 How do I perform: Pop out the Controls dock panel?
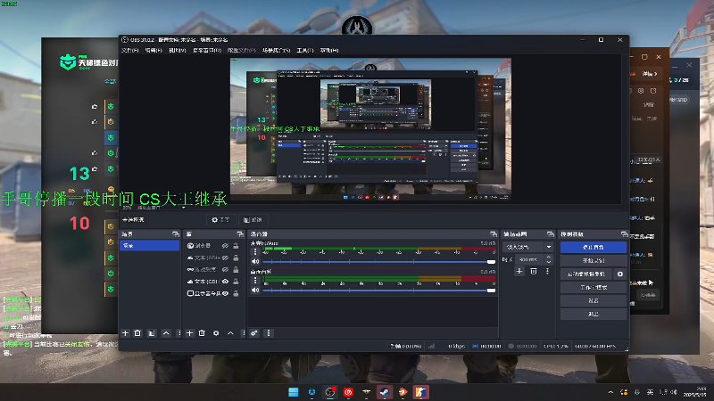[624, 234]
